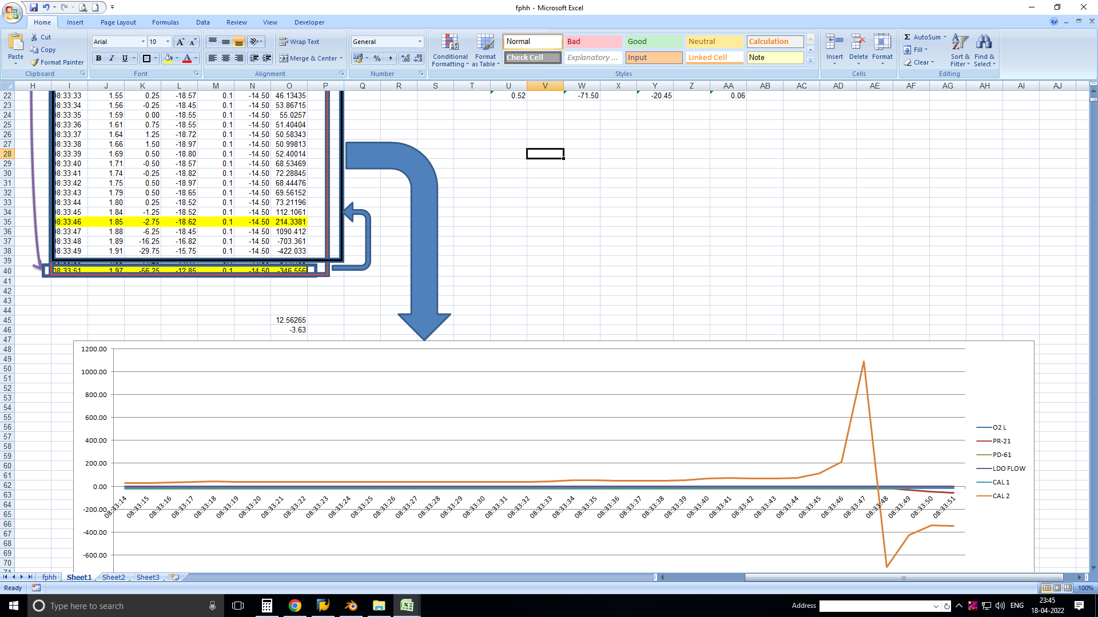Toggle italic formatting
The width and height of the screenshot is (1098, 617).
pos(111,58)
